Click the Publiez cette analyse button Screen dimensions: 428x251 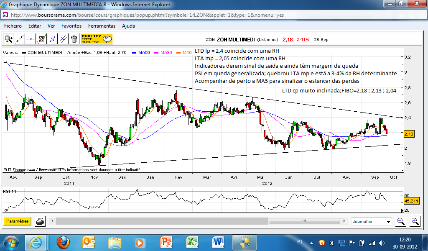click(97, 39)
